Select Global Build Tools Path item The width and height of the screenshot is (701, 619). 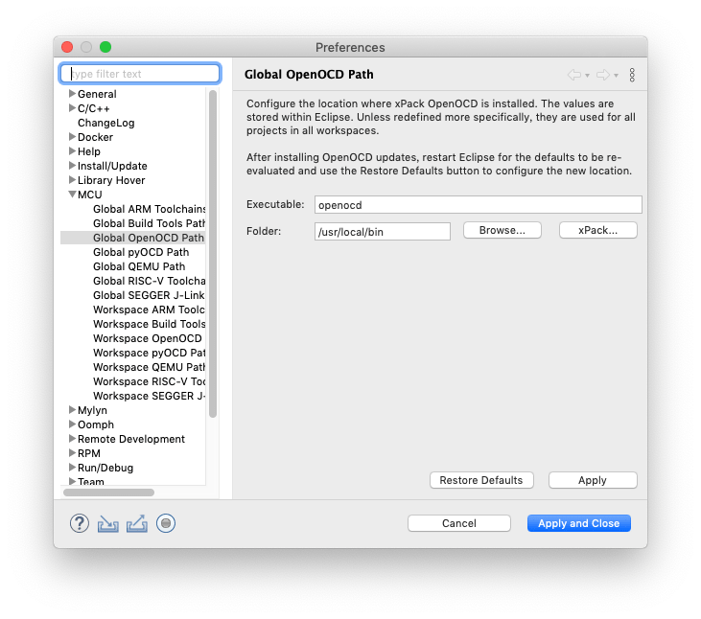click(149, 223)
